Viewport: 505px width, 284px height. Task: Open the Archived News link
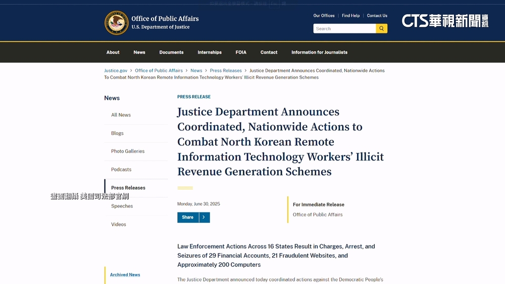pyautogui.click(x=125, y=275)
